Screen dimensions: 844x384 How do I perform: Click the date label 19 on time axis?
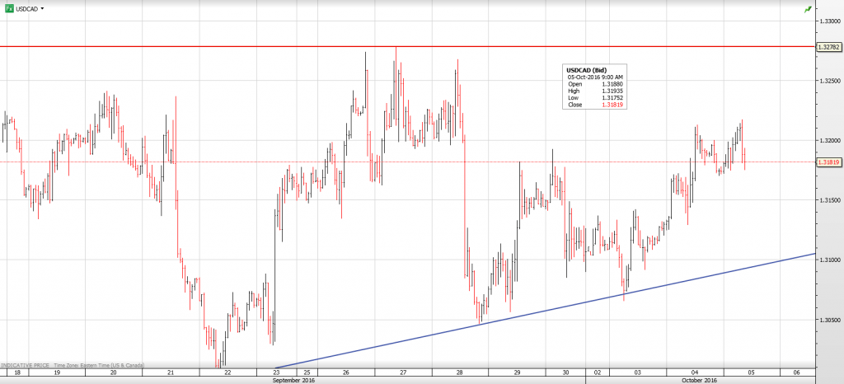[57, 372]
